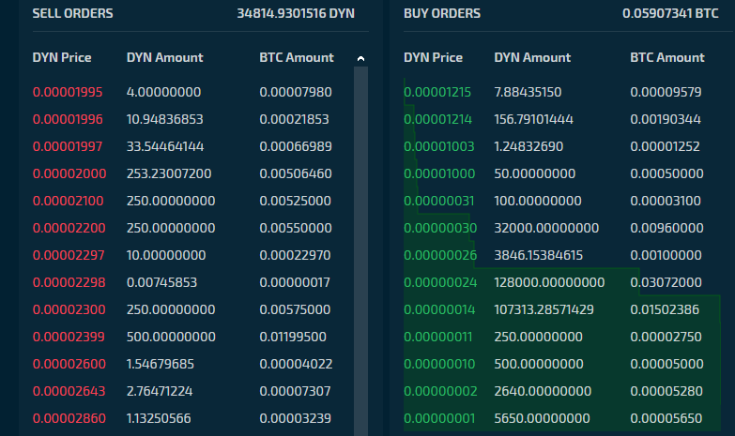Select sell price 0.00002000
This screenshot has width=735, height=436.
(x=69, y=173)
